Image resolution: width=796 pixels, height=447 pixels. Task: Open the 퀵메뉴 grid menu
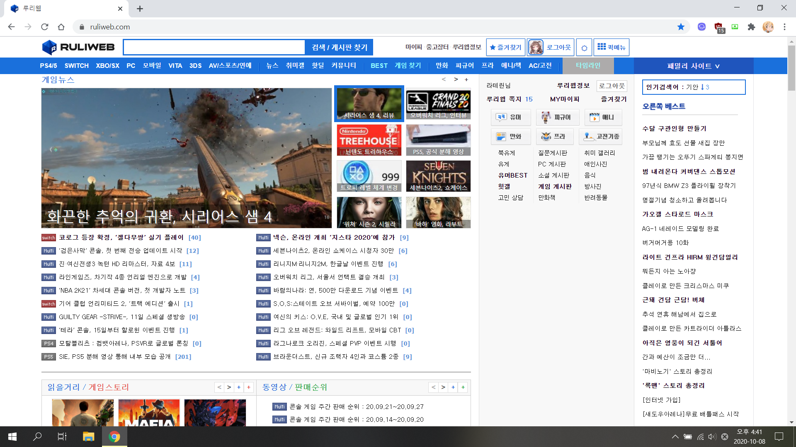pos(612,47)
